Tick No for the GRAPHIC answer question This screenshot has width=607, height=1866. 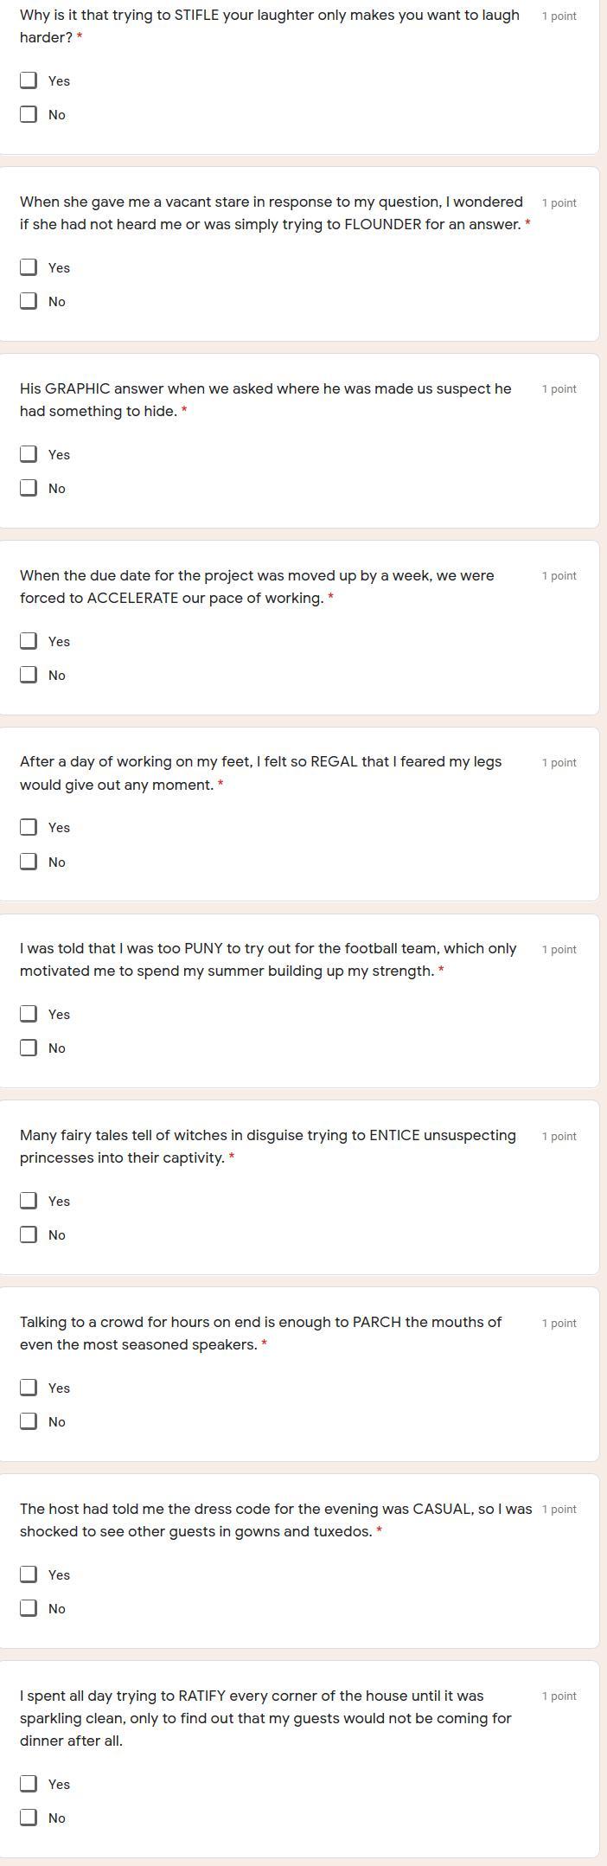(29, 488)
